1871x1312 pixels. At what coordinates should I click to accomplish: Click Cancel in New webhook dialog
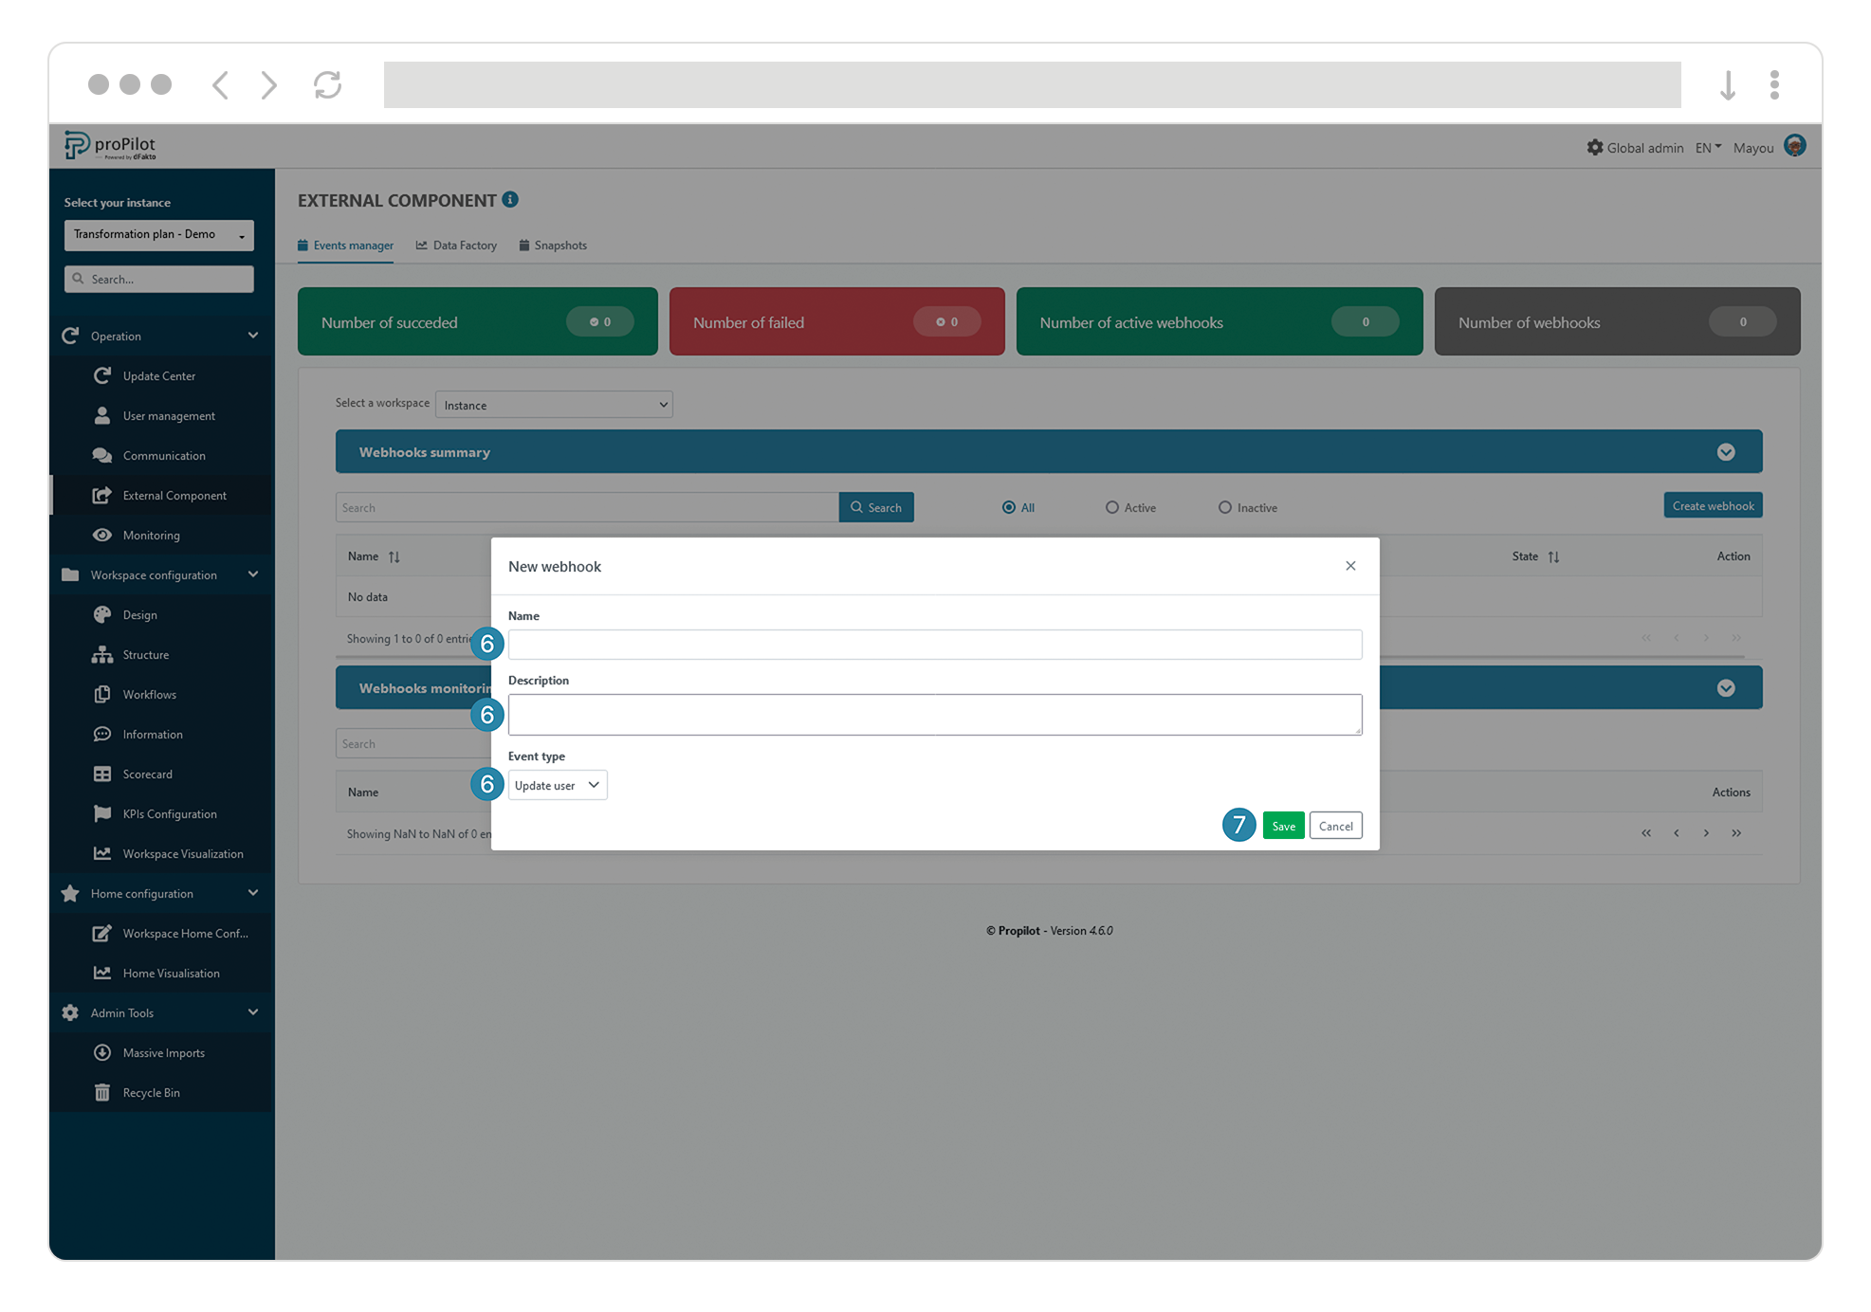[1335, 826]
